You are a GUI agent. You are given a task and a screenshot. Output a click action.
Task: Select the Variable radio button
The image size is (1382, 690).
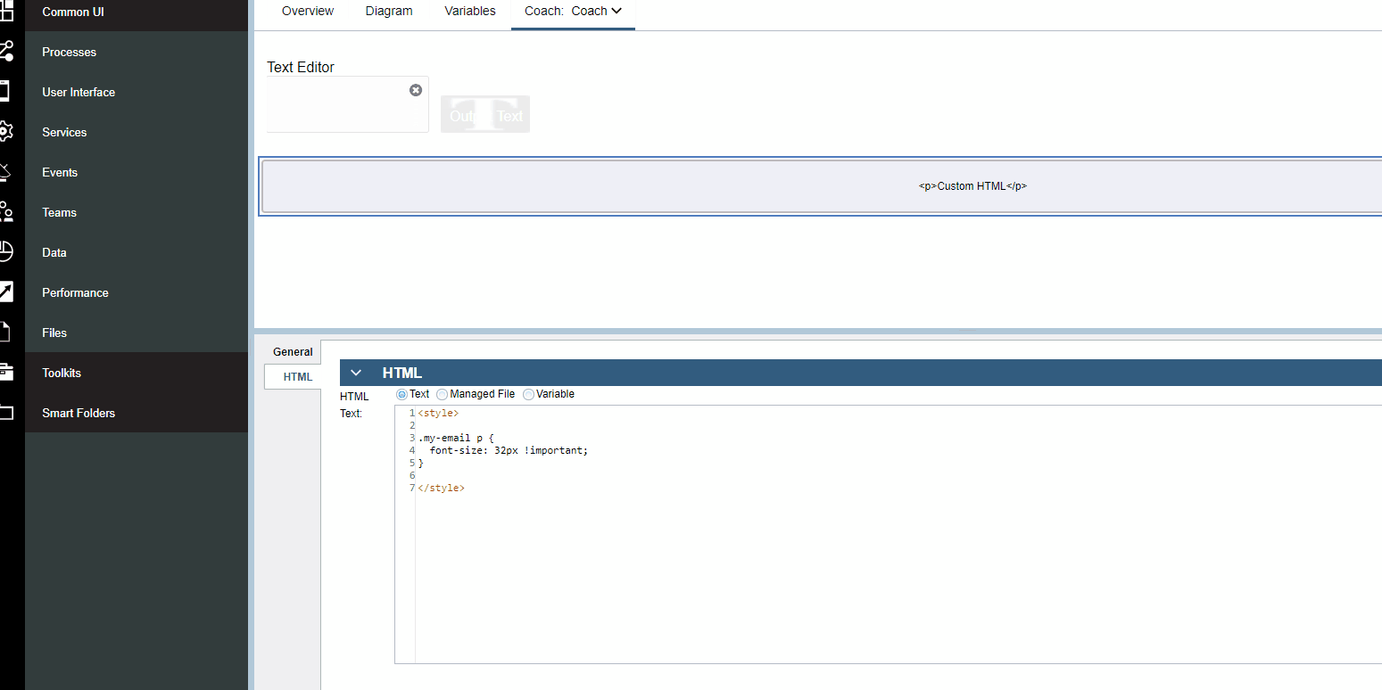(x=528, y=394)
